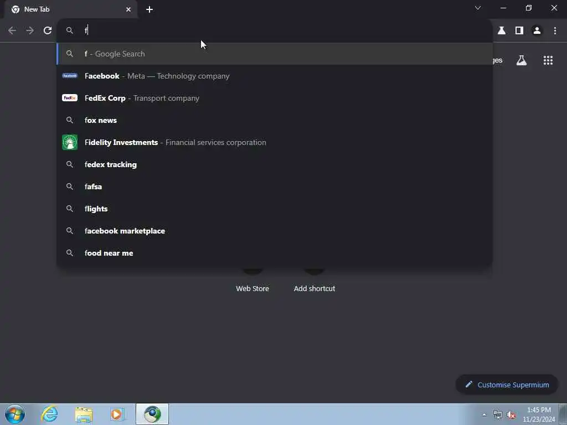The width and height of the screenshot is (567, 425).
Task: Open the labs flask icon in toolbar
Action: [x=502, y=31]
